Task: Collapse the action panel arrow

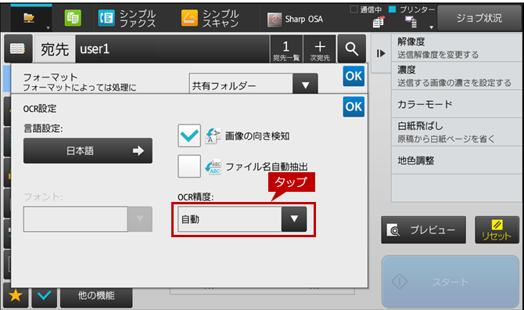Action: pyautogui.click(x=381, y=53)
